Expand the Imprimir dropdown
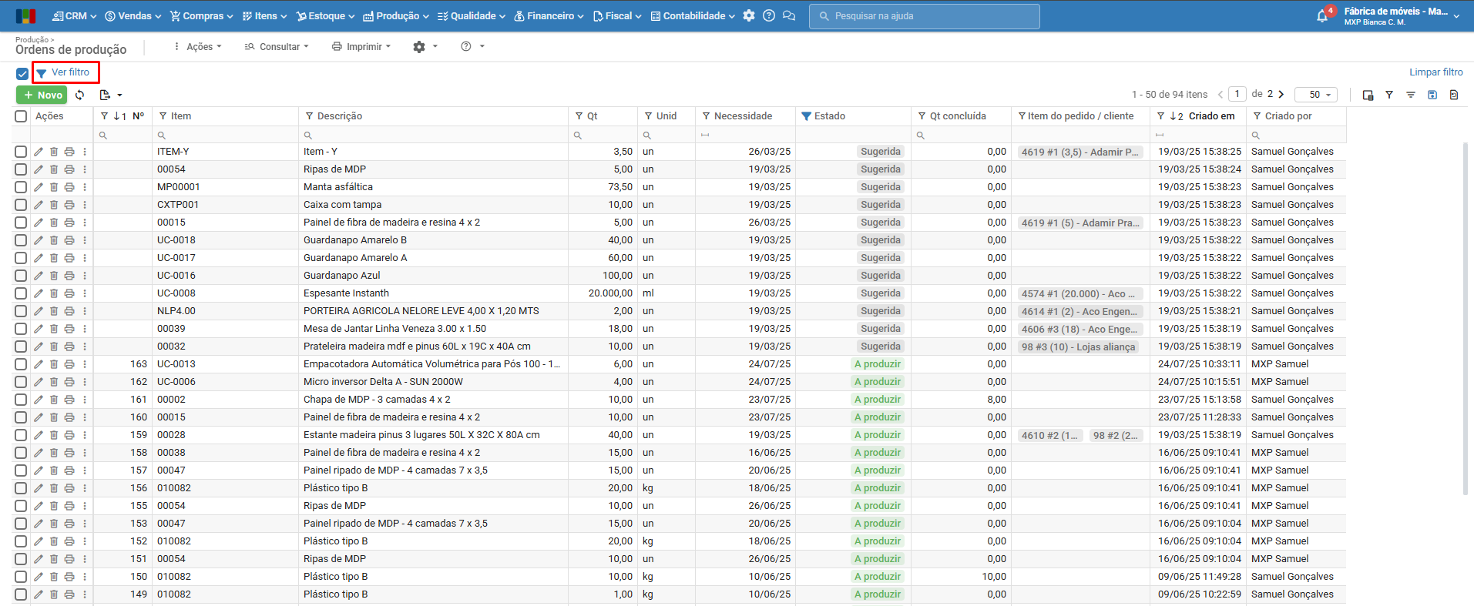The width and height of the screenshot is (1474, 606). tap(361, 47)
